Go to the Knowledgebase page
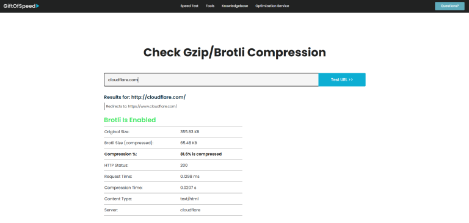This screenshot has height=223, width=469. (x=234, y=6)
